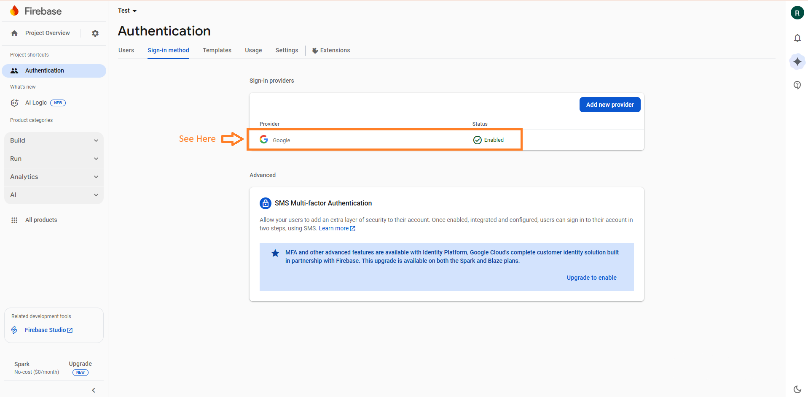Click the All products grid icon
The width and height of the screenshot is (808, 397).
click(14, 220)
